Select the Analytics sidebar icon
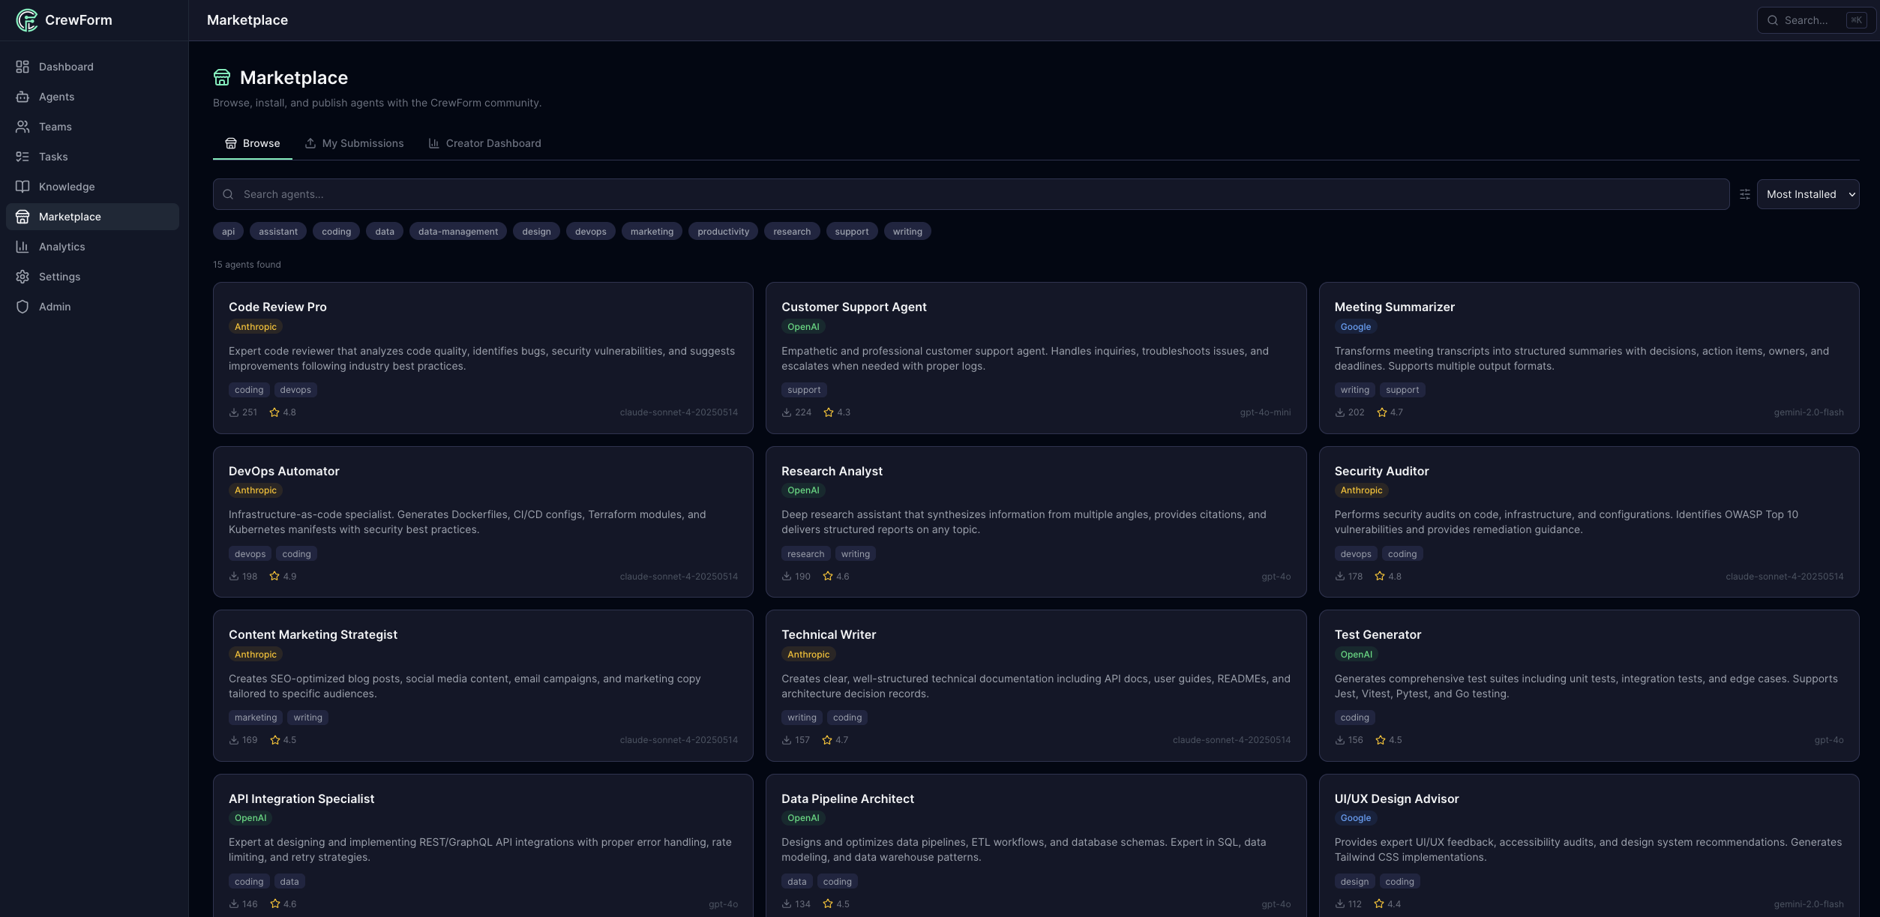 [x=22, y=246]
